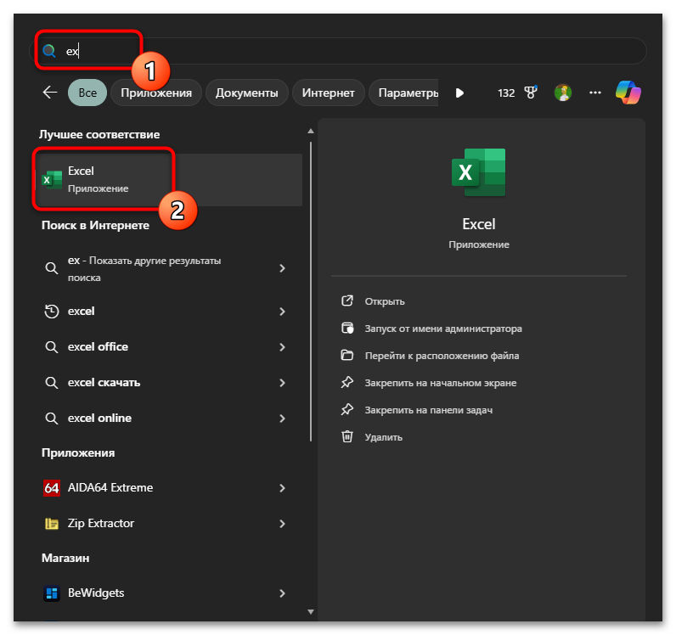The width and height of the screenshot is (676, 635).
Task: Open Zip Extractor app result
Action: [101, 524]
